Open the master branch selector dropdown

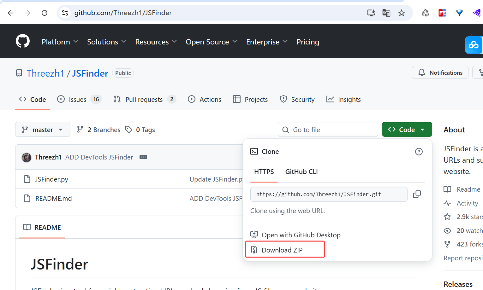[43, 130]
